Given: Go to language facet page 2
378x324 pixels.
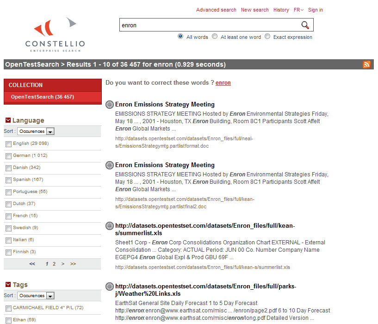Looking at the screenshot, I should (54, 264).
